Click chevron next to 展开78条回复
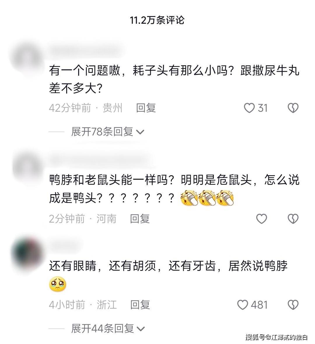 140,132
